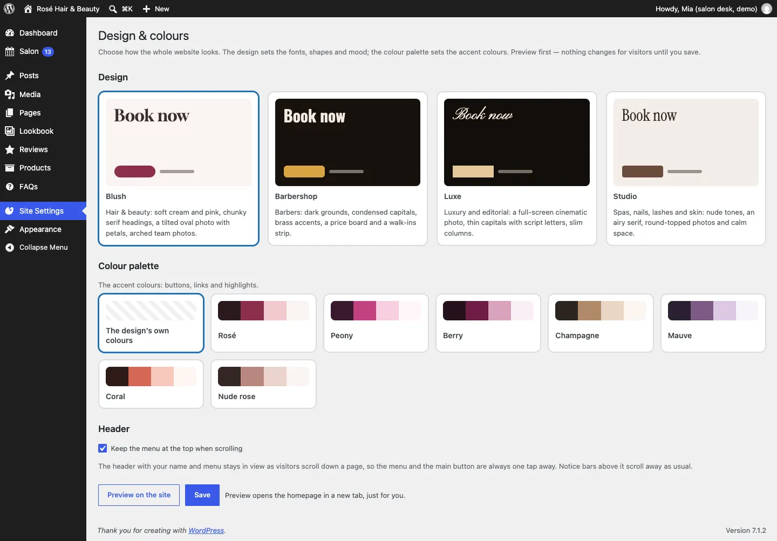Choose the Champagne colour palette
Screen dimensions: 777x541
(x=601, y=323)
